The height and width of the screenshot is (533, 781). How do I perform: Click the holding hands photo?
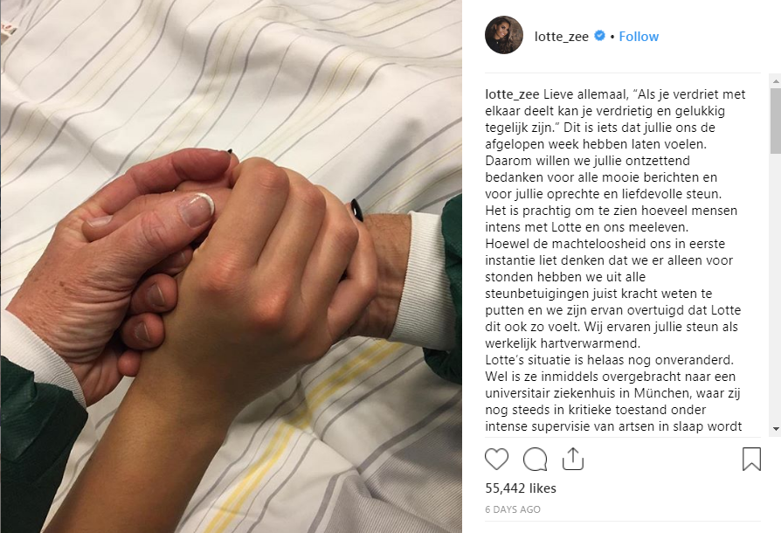click(232, 266)
